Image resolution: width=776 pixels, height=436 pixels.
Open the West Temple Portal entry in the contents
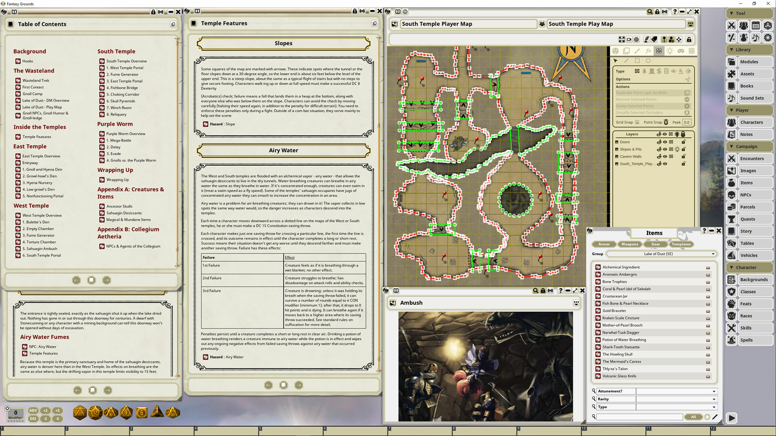(x=124, y=67)
